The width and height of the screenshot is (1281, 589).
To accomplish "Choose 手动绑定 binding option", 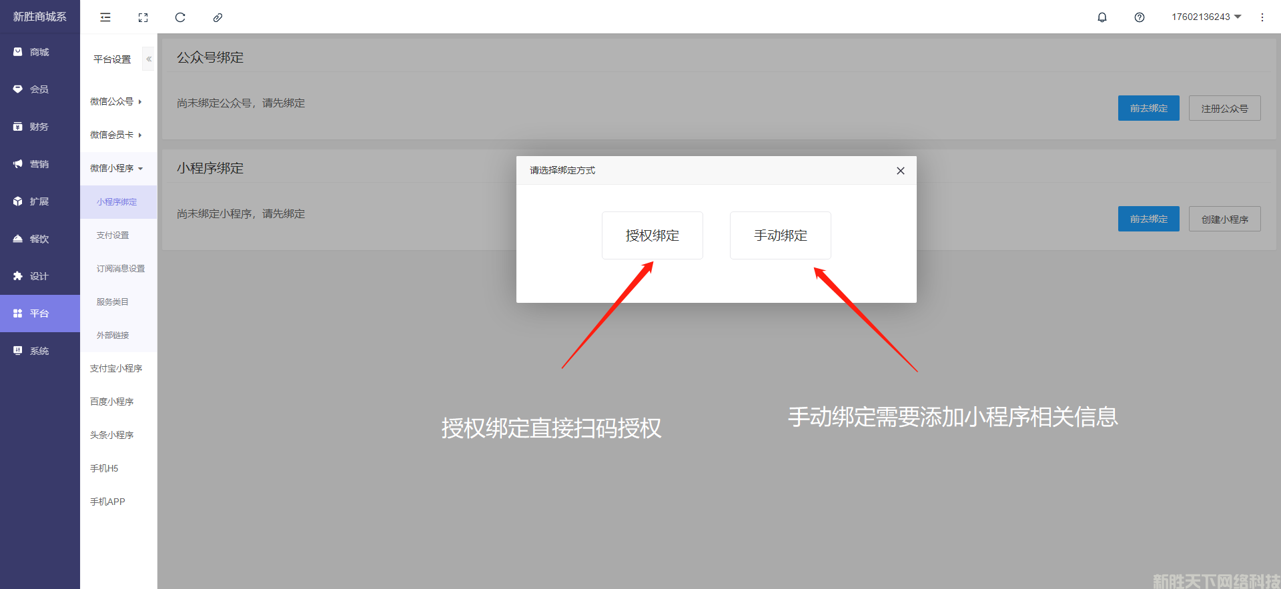I will pos(780,235).
